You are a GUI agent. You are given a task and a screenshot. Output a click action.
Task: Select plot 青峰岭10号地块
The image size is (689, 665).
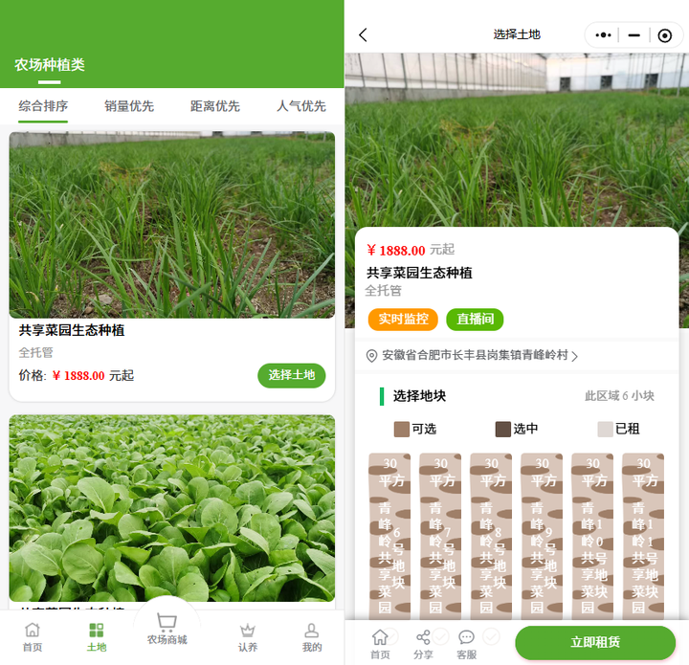click(x=592, y=536)
